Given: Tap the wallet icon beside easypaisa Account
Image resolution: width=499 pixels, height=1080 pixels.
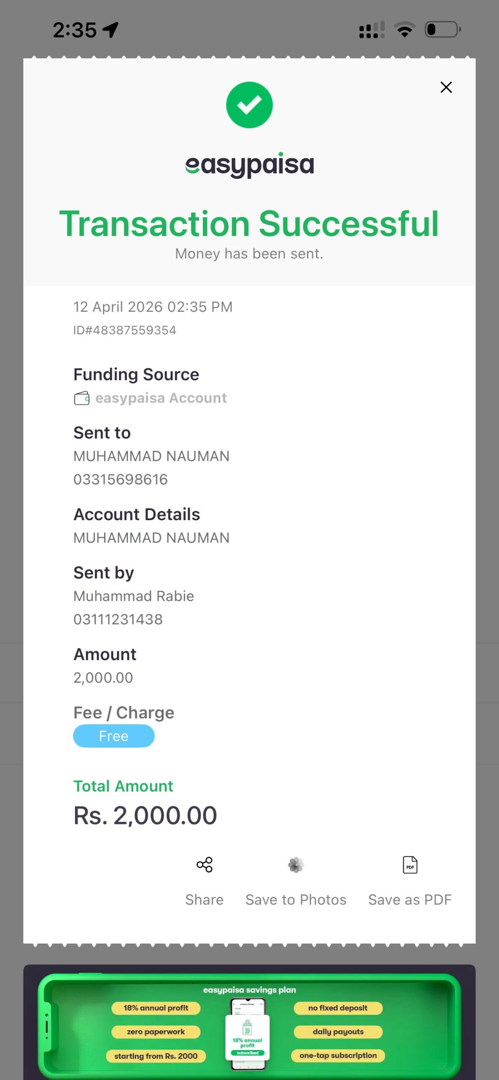Looking at the screenshot, I should tap(82, 398).
